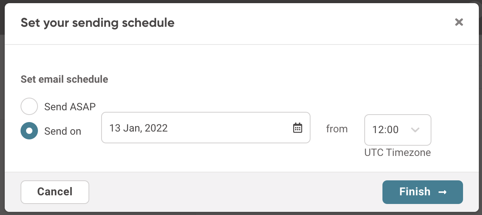Image resolution: width=482 pixels, height=215 pixels.
Task: Click the arrow icon inside Finish button
Action: coord(442,192)
